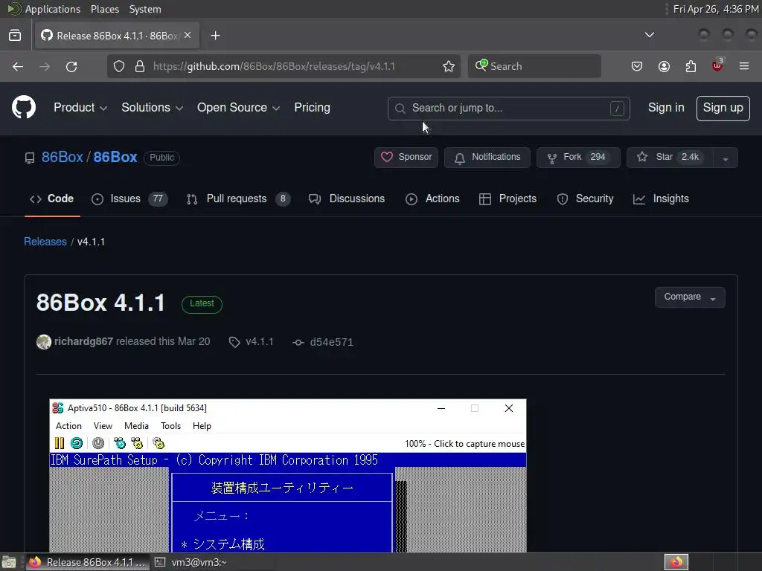Click the tracking protection shield icon
The image size is (762, 571).
coord(119,66)
